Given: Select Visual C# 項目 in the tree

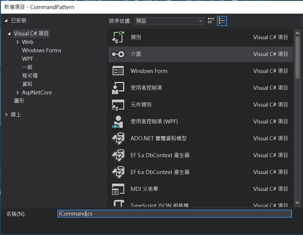Looking at the screenshot, I should click(31, 33).
